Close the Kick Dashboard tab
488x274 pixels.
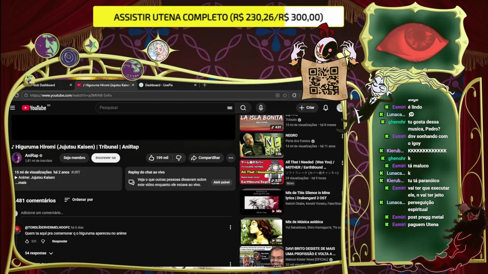71,85
